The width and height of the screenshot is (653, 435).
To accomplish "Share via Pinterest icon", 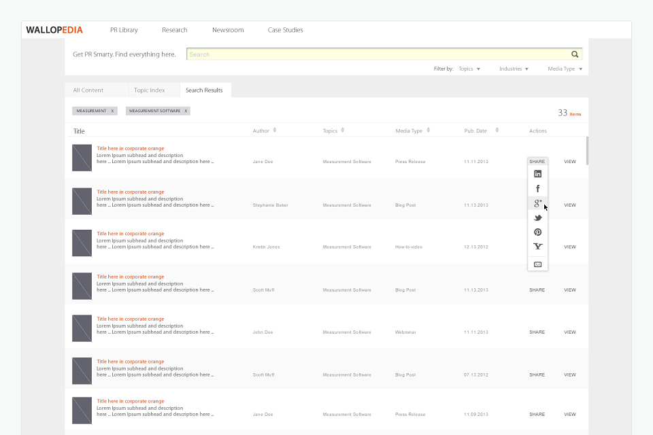I will (x=537, y=232).
